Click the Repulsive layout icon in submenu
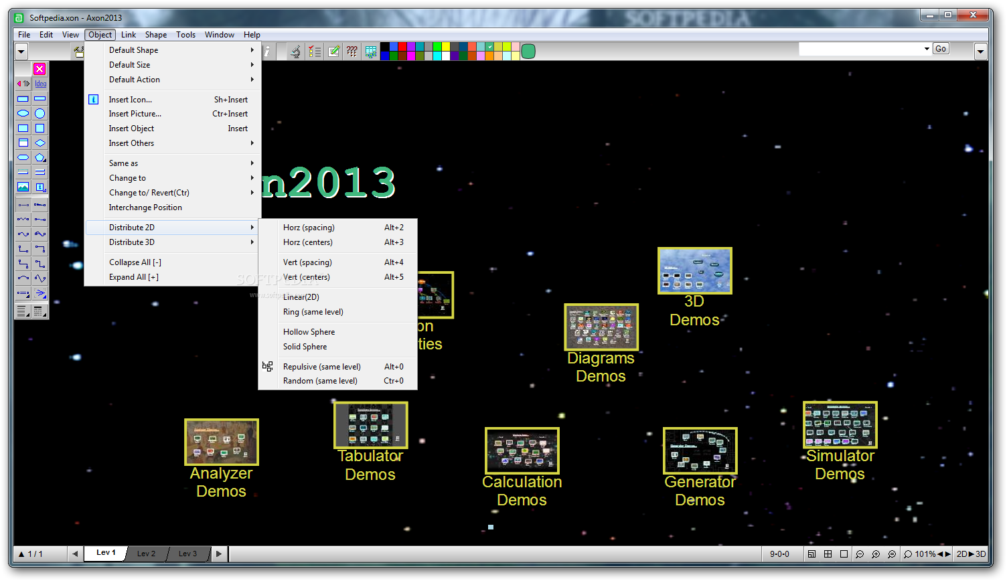This screenshot has width=1007, height=581. pyautogui.click(x=268, y=366)
